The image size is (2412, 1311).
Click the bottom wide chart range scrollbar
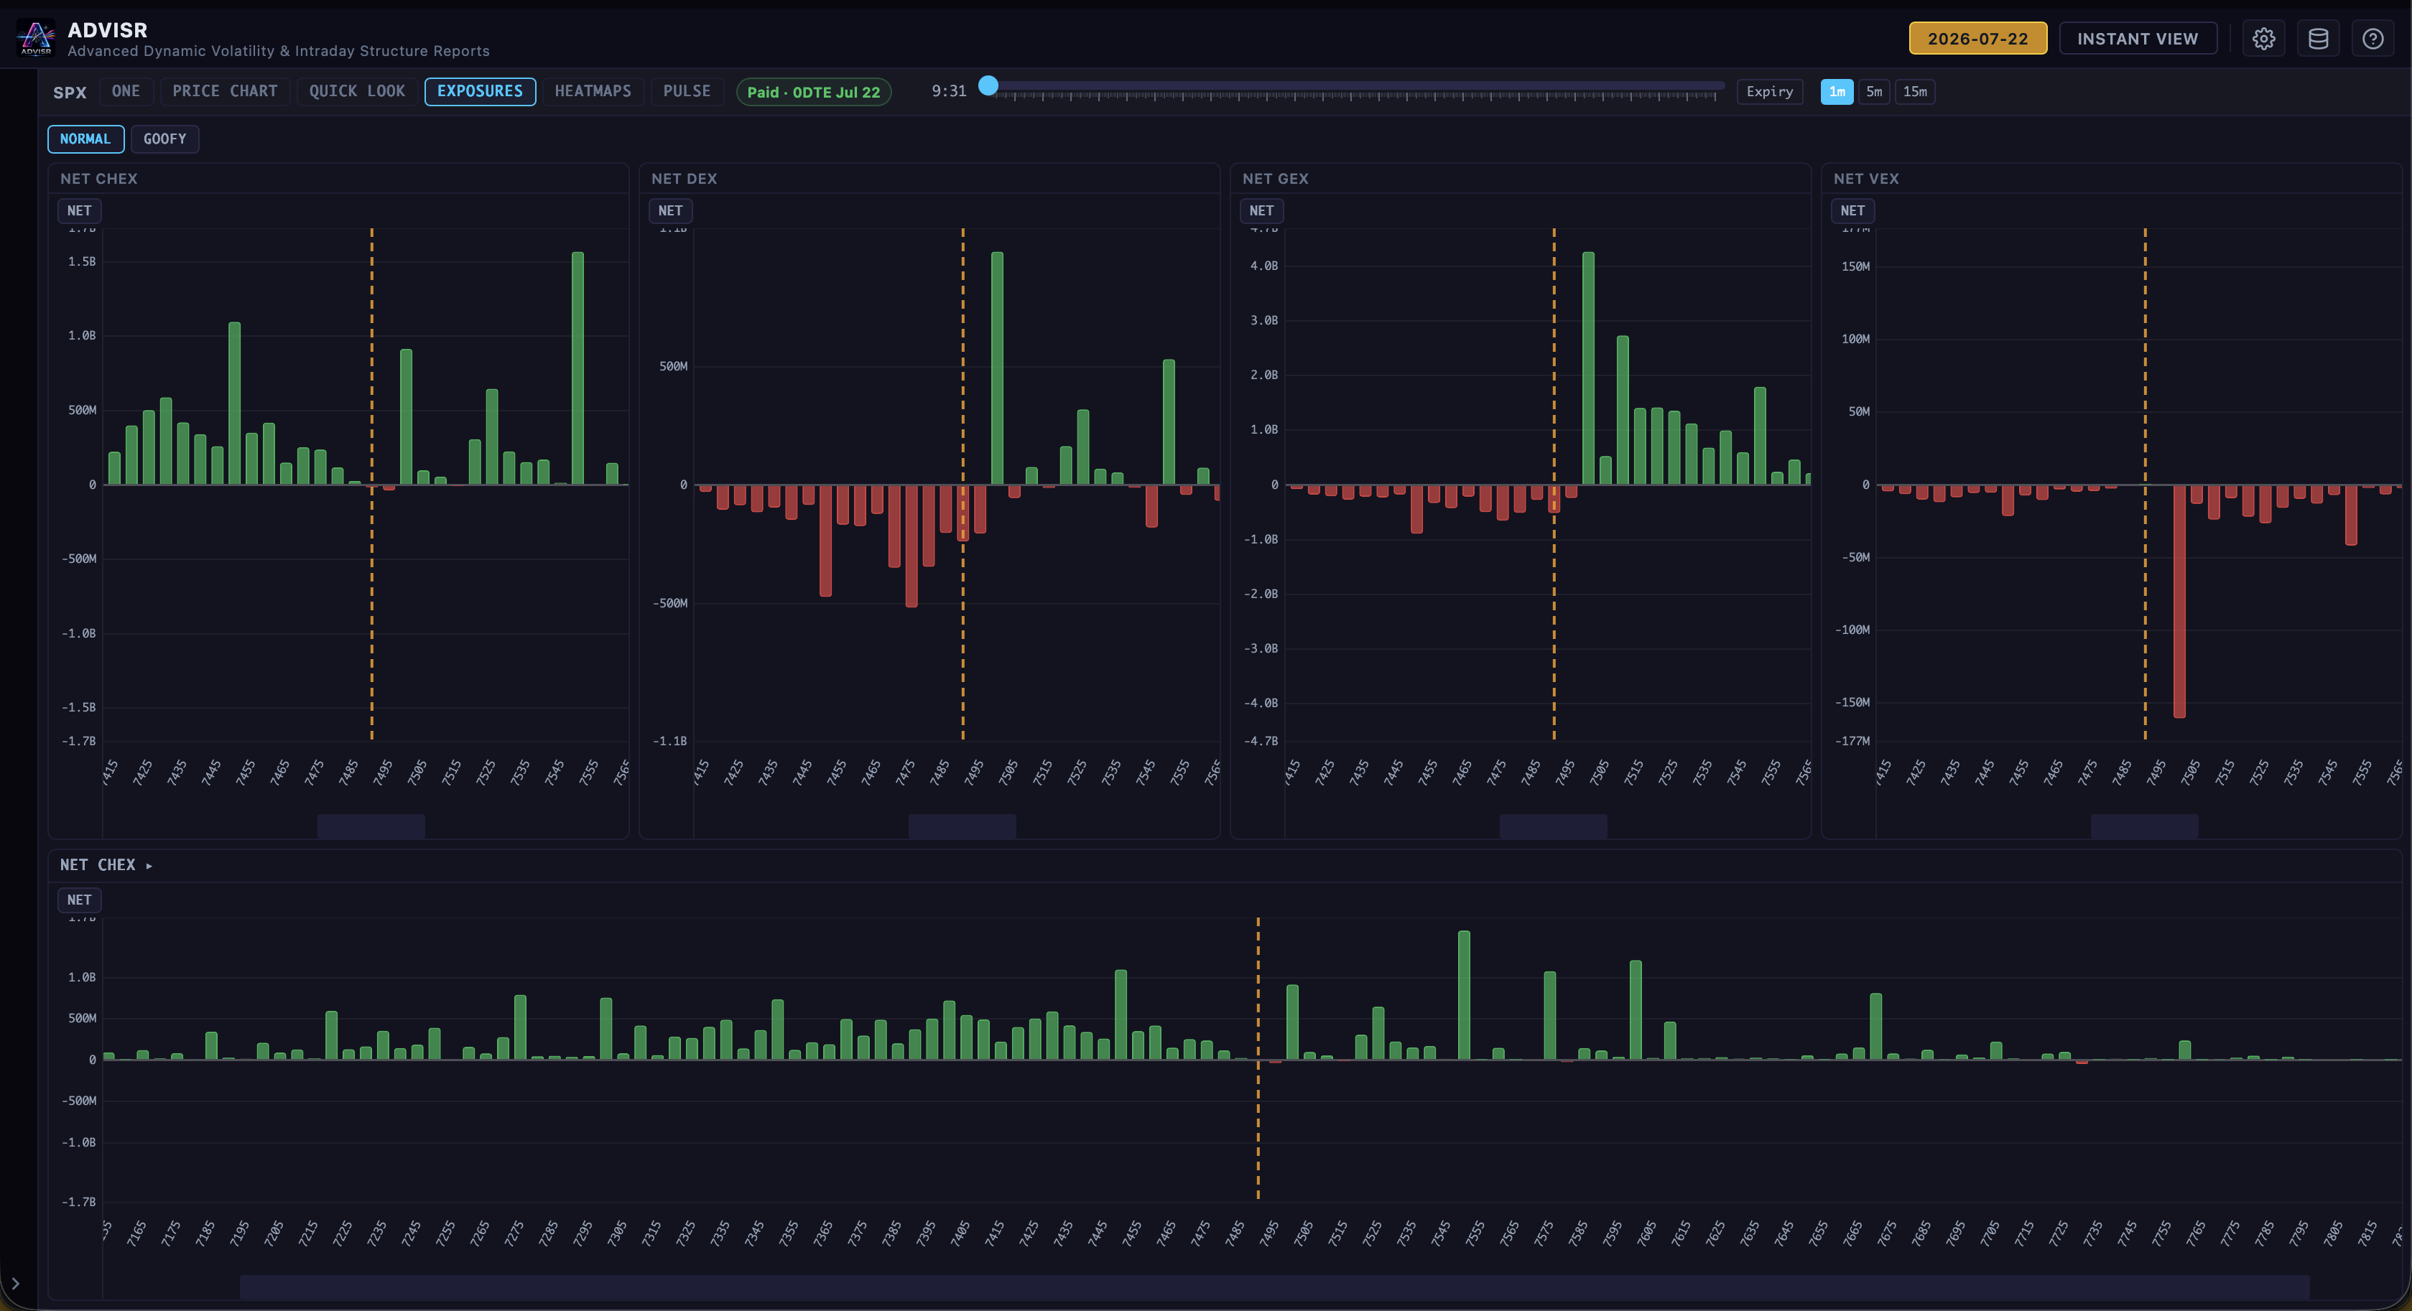coord(1274,1287)
